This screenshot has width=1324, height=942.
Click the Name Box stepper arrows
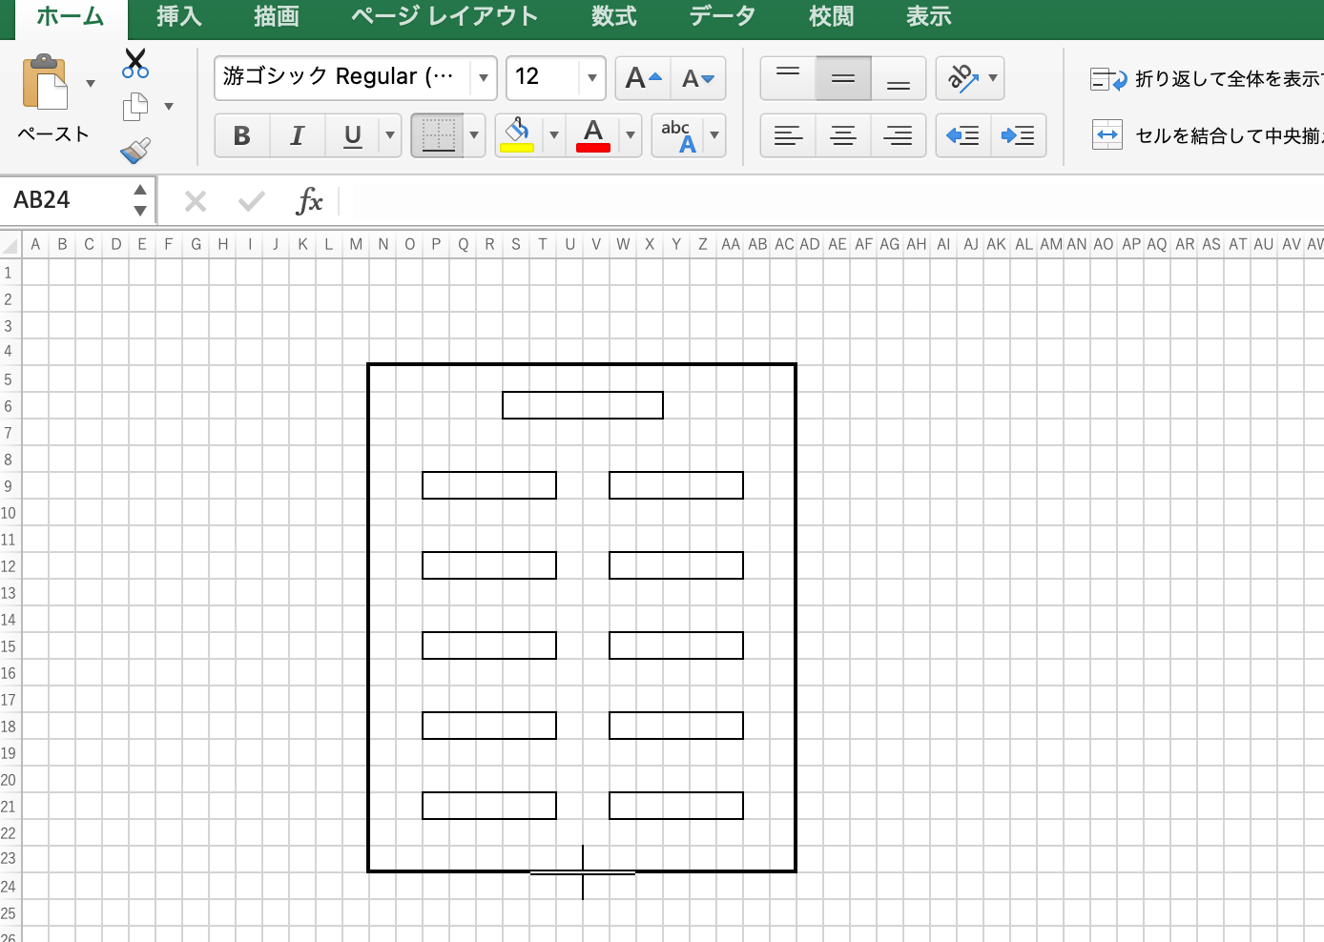(140, 200)
